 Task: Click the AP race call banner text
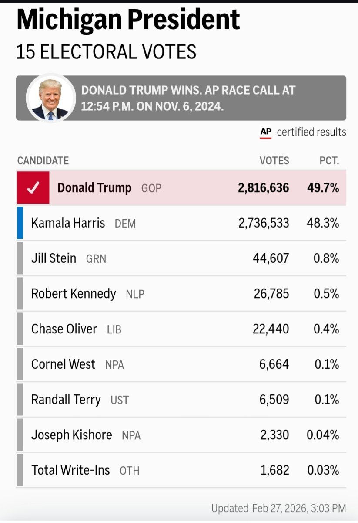188,98
